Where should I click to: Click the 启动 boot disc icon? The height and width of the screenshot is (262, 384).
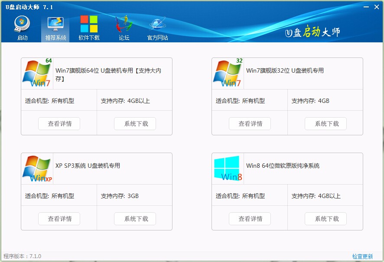click(22, 26)
